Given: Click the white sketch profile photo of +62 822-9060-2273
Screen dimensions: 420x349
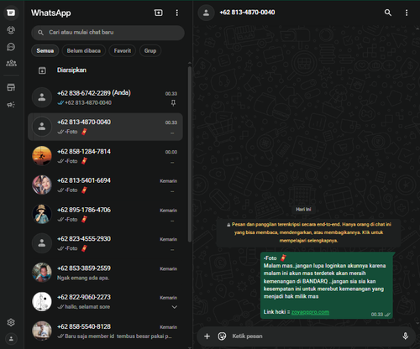Looking at the screenshot, I should coord(42,302).
